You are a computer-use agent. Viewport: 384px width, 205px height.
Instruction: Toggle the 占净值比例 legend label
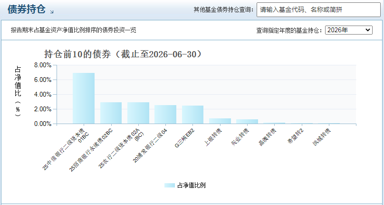point(191,186)
